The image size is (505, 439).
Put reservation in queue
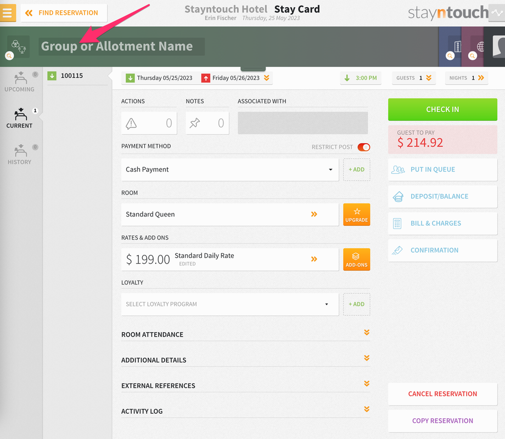442,169
